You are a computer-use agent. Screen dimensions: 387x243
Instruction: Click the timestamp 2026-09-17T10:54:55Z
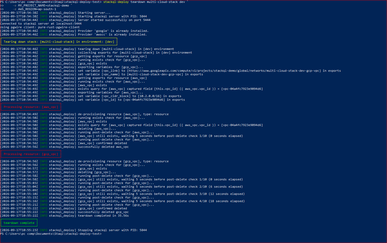pos(20,139)
